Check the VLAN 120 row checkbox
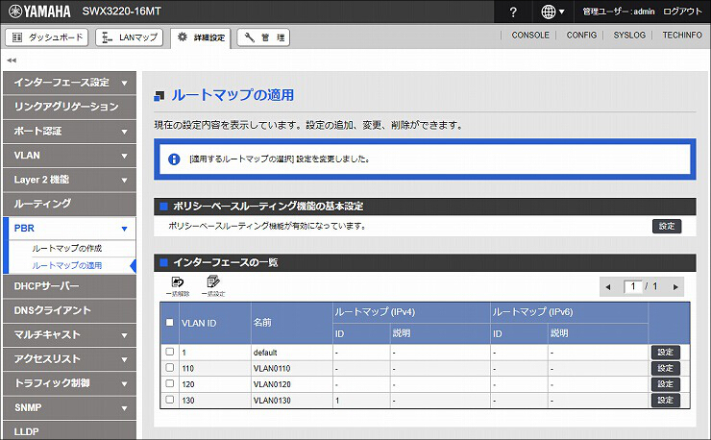This screenshot has width=711, height=440. coord(170,383)
